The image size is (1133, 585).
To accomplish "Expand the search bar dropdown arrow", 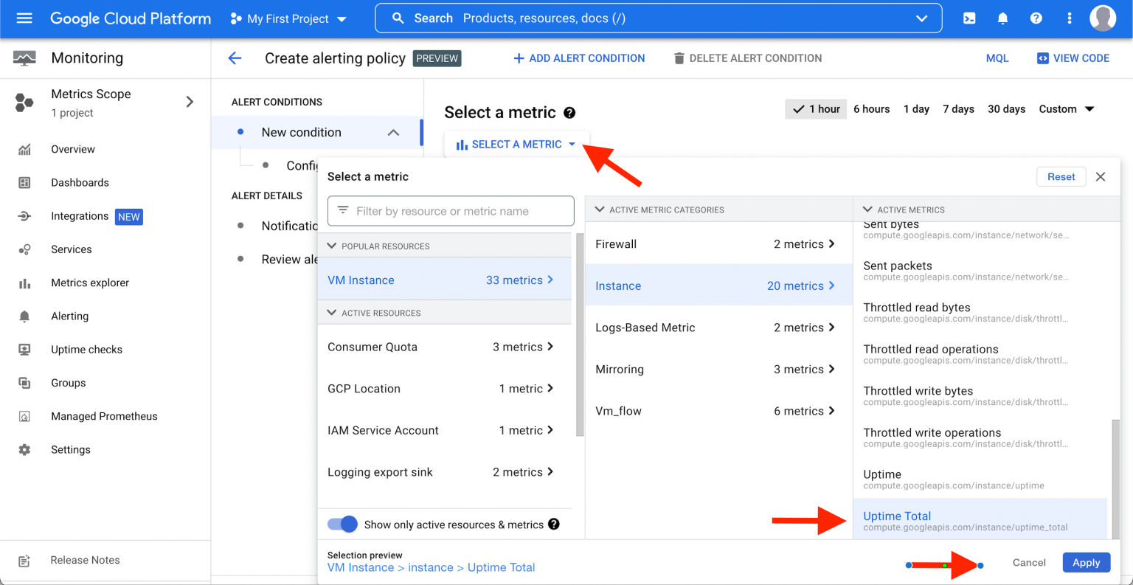I will (x=922, y=18).
